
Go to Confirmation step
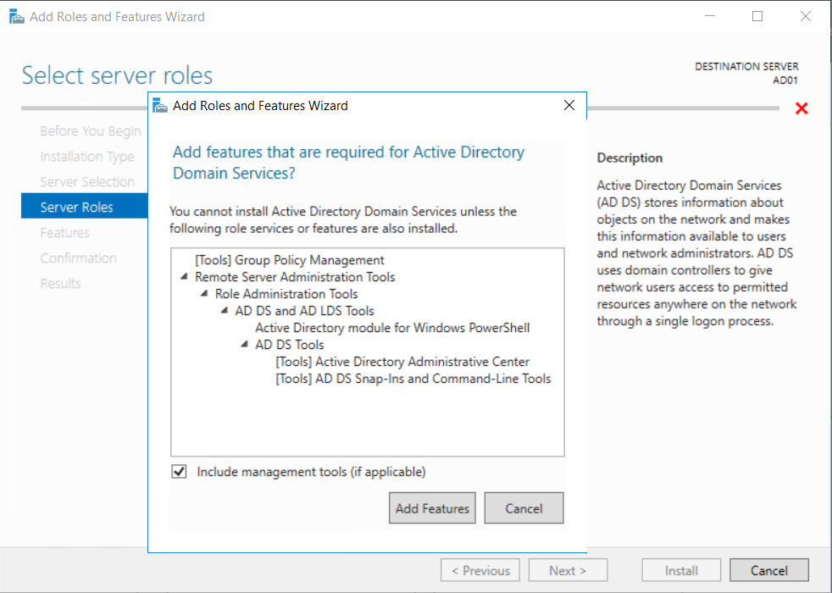click(x=79, y=258)
